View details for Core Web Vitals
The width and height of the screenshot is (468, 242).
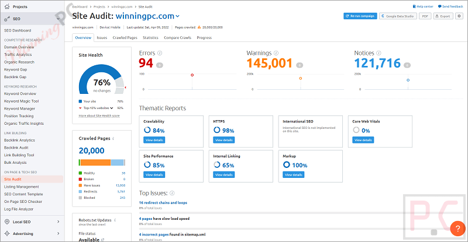(363, 140)
